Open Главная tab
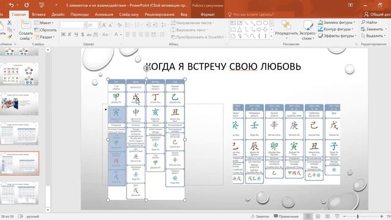The image size is (391, 220). [19, 14]
